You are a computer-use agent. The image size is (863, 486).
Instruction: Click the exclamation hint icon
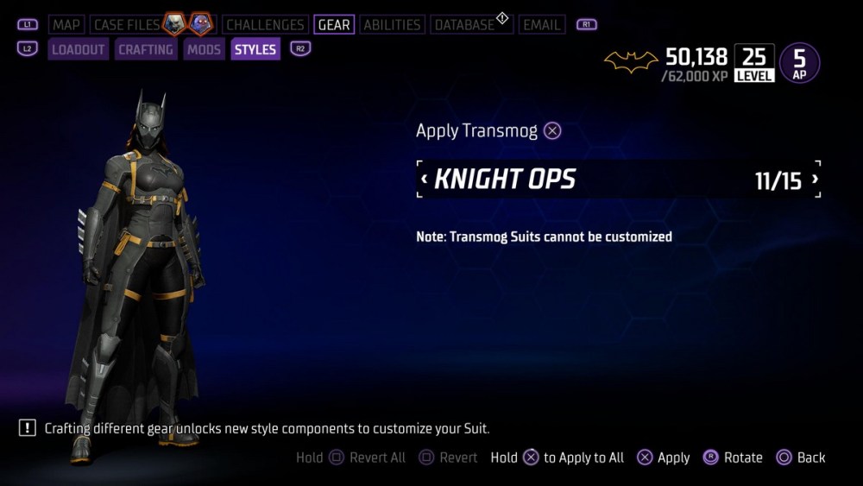click(27, 427)
